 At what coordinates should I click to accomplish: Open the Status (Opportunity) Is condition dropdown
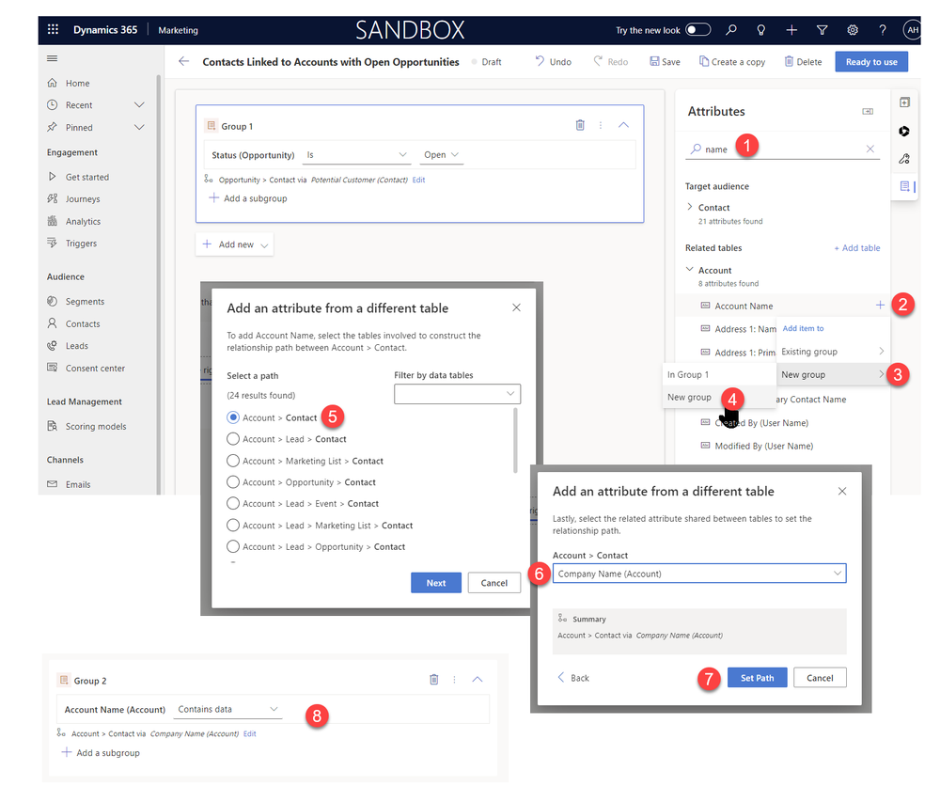click(355, 154)
